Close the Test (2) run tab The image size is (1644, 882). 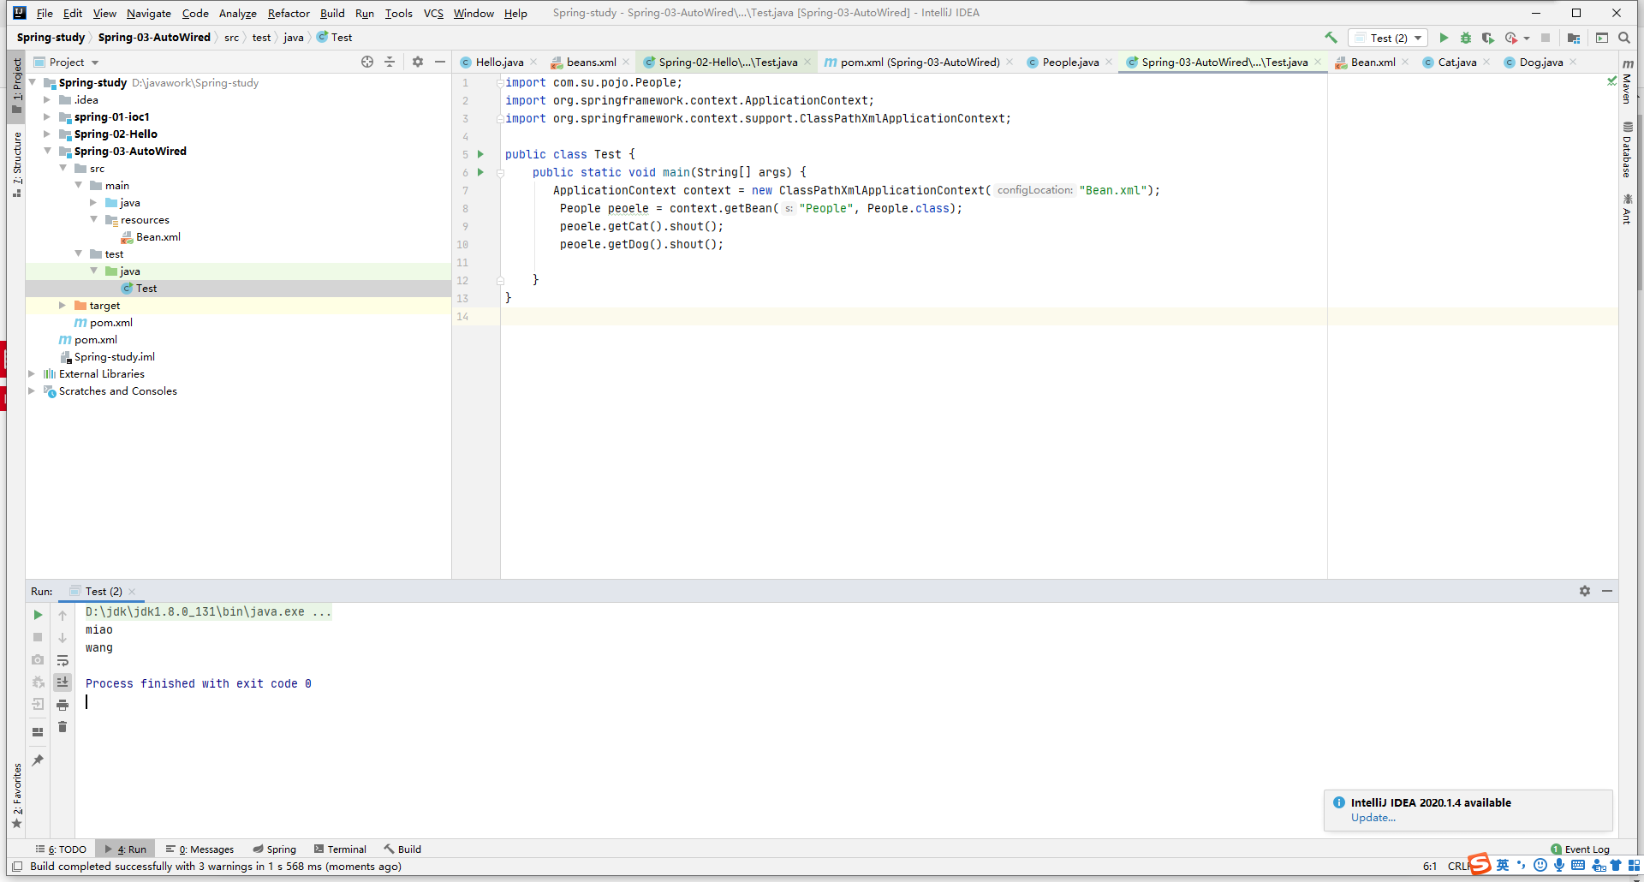coord(132,592)
